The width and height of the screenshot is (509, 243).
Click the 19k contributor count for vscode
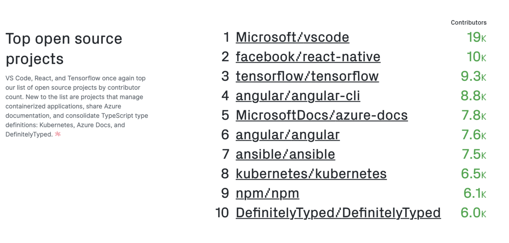point(476,37)
